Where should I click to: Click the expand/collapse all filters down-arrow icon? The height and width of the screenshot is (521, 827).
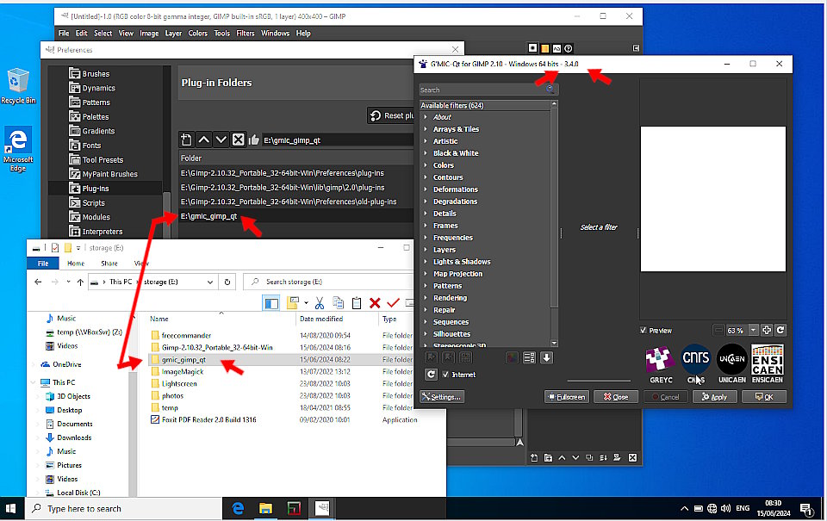(x=546, y=357)
